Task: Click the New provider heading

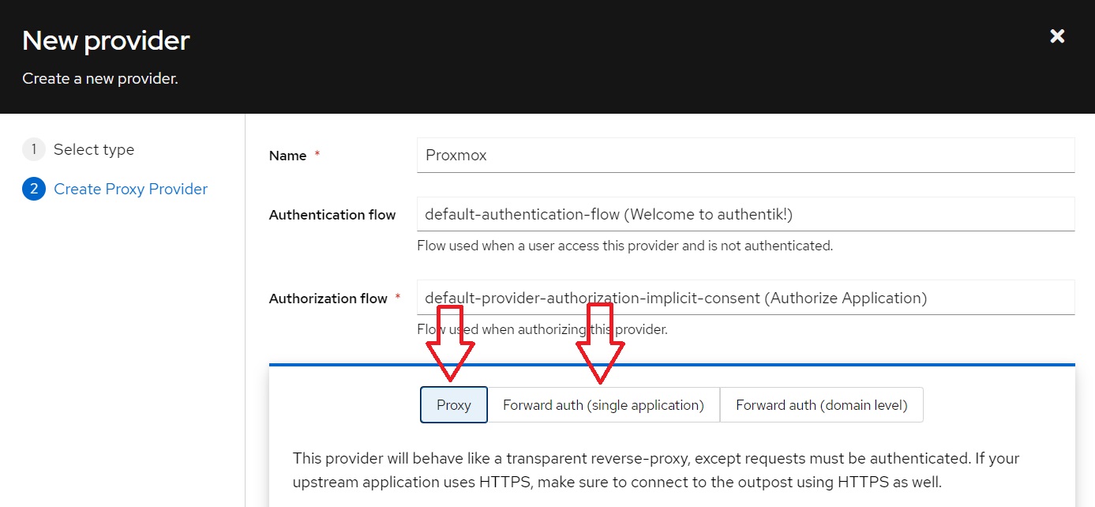Action: (x=106, y=40)
